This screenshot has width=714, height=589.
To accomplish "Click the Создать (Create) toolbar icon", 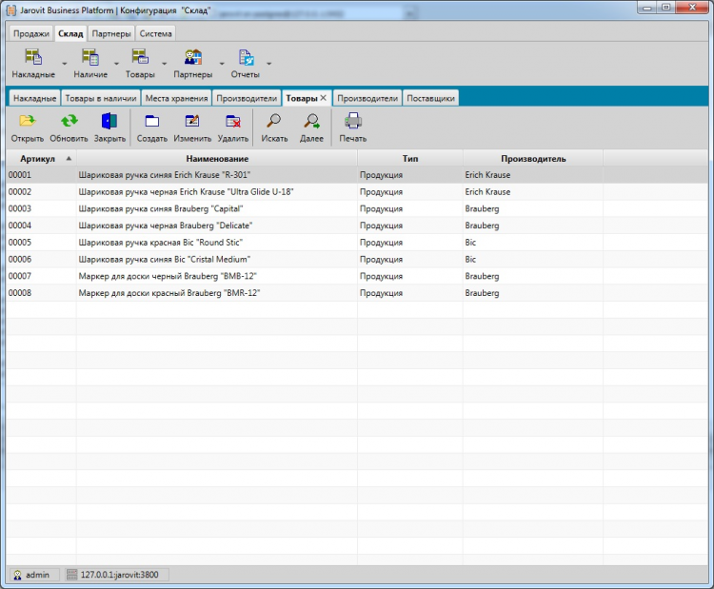I will coord(151,121).
